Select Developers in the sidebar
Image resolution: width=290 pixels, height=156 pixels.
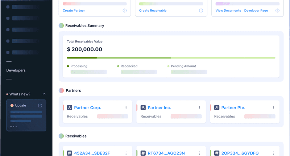pyautogui.click(x=16, y=70)
